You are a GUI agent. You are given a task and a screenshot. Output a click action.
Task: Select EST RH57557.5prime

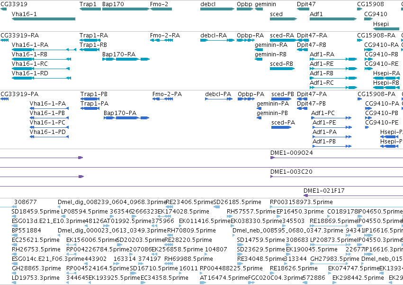point(230,216)
